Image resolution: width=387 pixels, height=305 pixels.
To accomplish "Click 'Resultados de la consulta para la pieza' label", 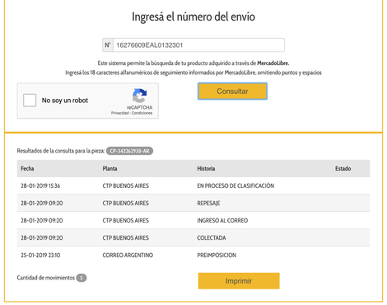I will pyautogui.click(x=61, y=151).
